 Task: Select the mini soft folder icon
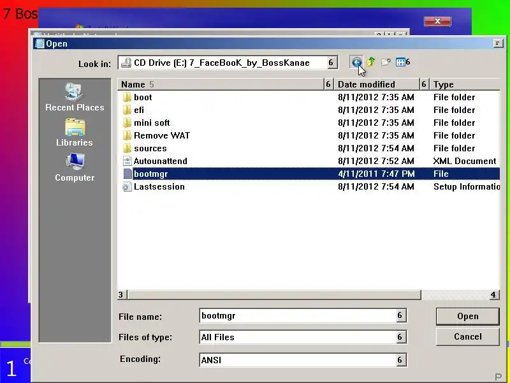point(127,123)
